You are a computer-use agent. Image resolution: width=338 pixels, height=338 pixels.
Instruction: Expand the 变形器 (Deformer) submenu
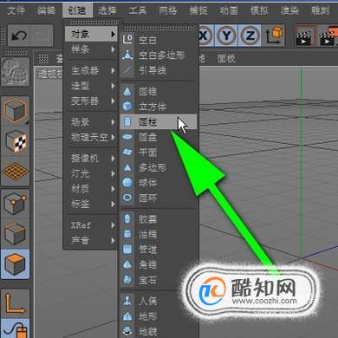pyautogui.click(x=91, y=101)
